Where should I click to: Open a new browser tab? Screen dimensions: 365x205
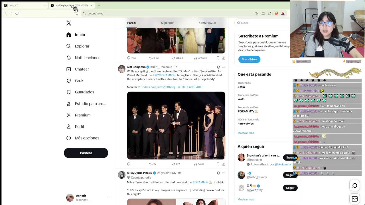coord(99,5)
